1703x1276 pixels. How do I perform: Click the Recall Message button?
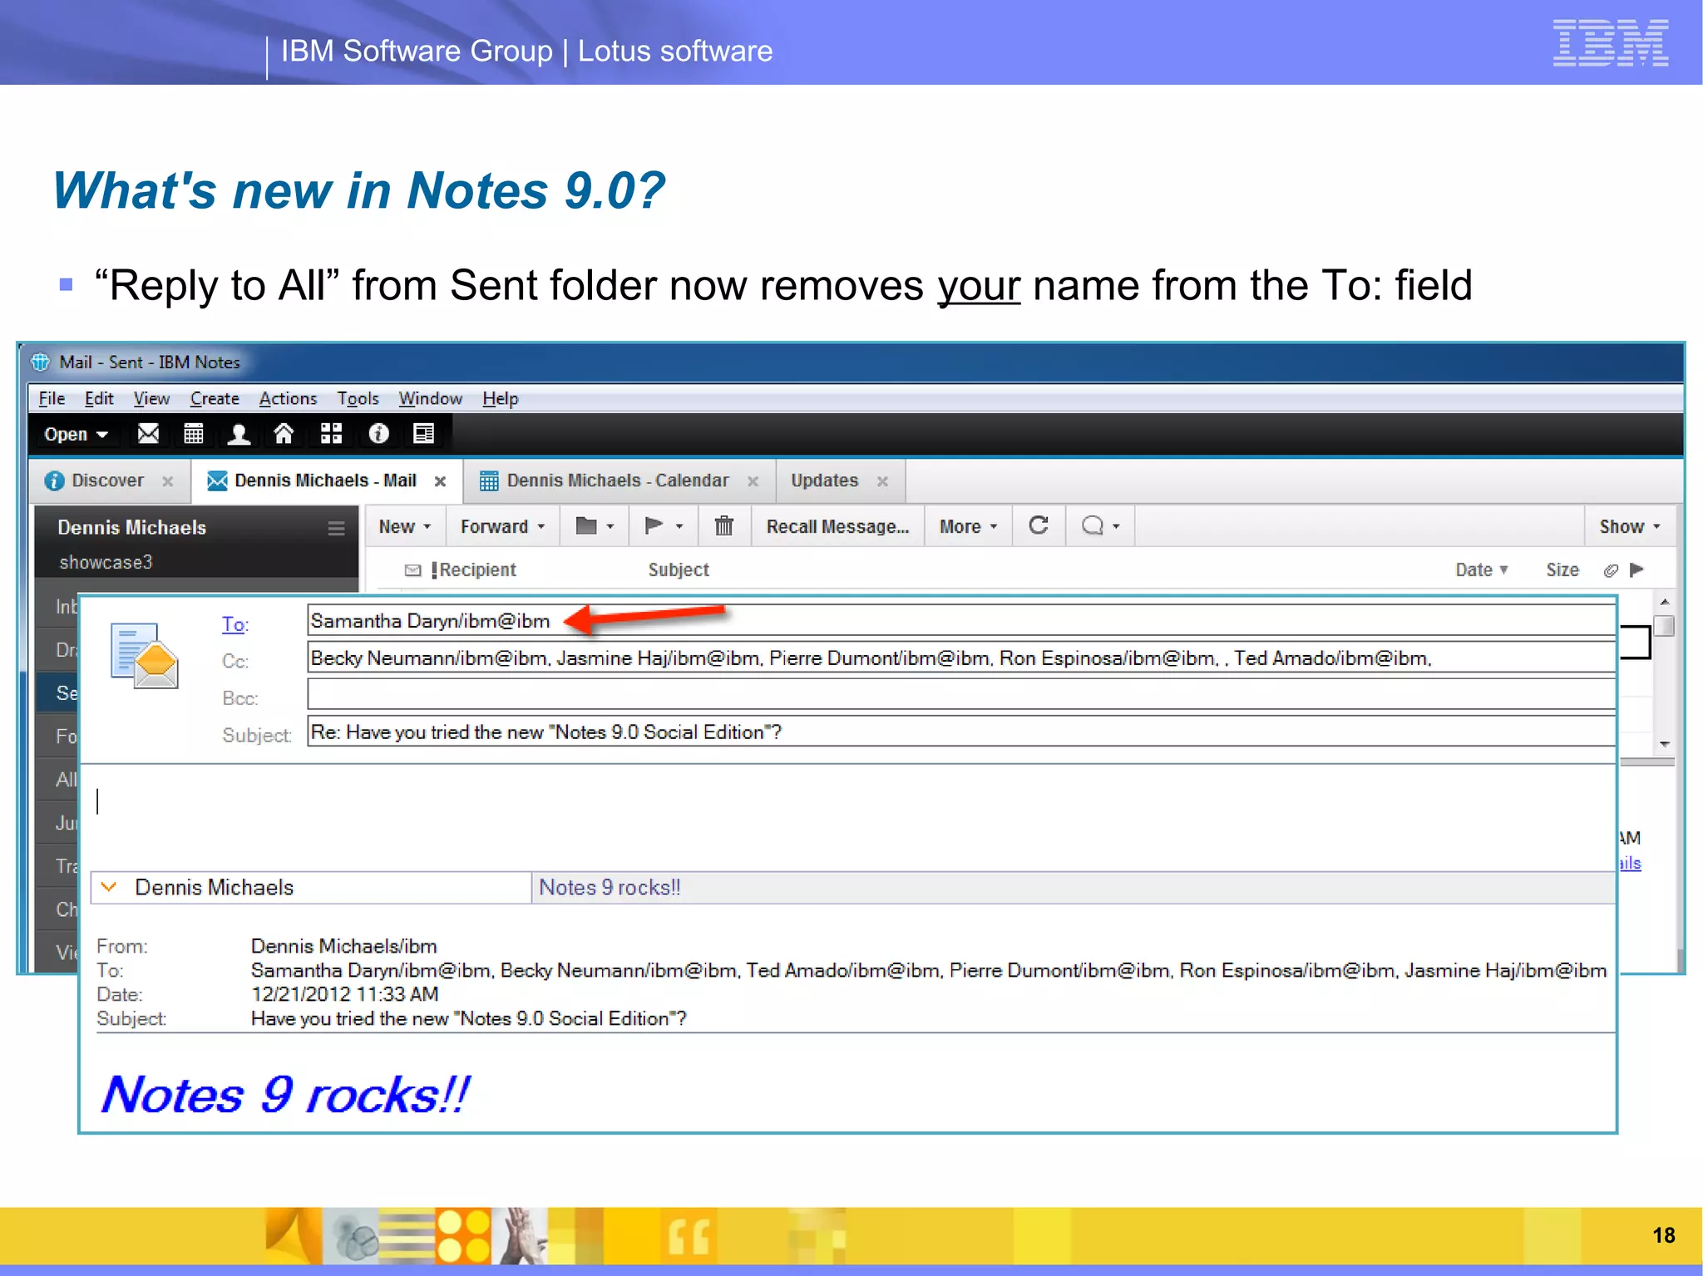[x=837, y=526]
